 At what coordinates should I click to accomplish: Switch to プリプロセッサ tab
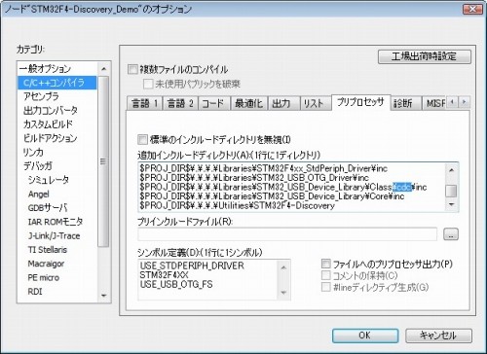click(x=360, y=103)
